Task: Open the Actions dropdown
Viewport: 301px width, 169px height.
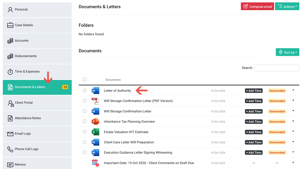Action: click(287, 7)
